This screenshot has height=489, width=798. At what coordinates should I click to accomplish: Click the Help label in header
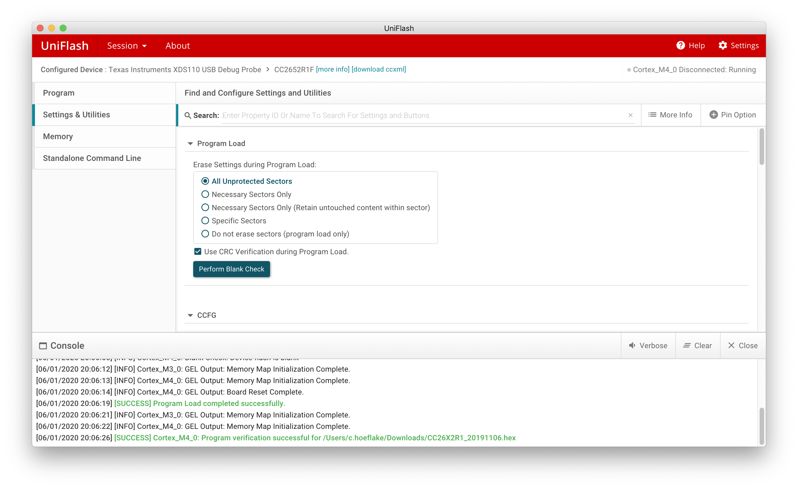coord(697,46)
